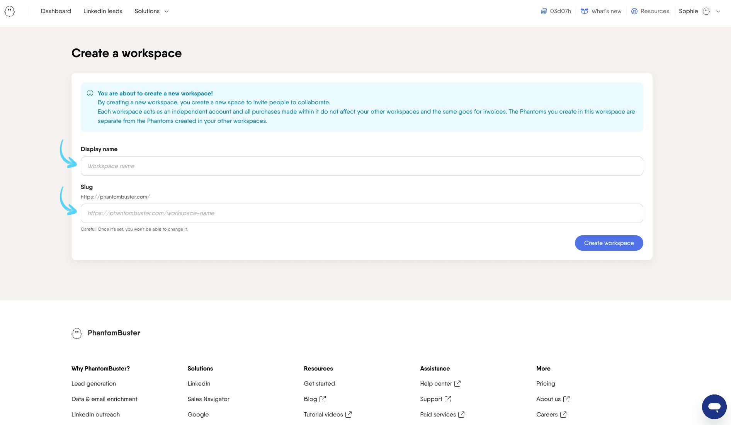The height and width of the screenshot is (425, 731).
Task: Click the execution time coins icon
Action: 544,11
